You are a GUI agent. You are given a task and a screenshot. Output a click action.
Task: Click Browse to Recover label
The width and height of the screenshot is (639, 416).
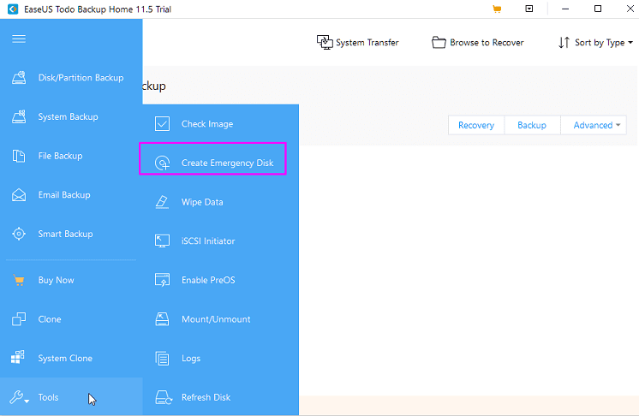[487, 42]
